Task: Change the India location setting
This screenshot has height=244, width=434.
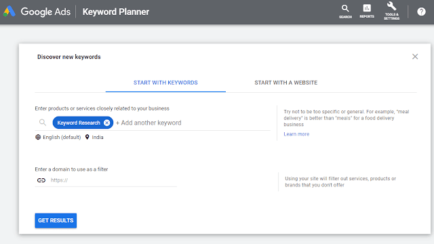Action: (98, 137)
